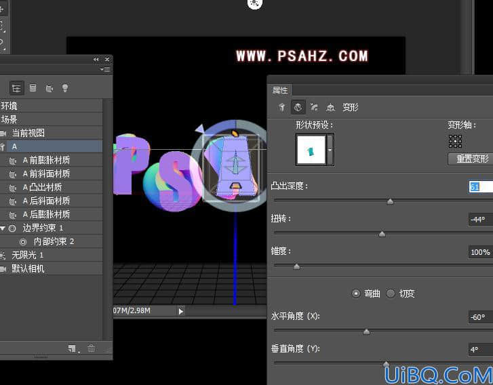Click the 垂直角度 (Y) slider handle
Image resolution: width=493 pixels, height=385 pixels.
click(x=386, y=364)
